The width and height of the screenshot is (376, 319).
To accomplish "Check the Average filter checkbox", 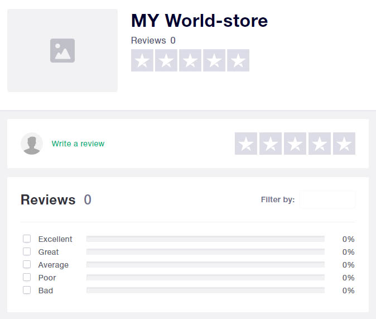I will coord(27,264).
